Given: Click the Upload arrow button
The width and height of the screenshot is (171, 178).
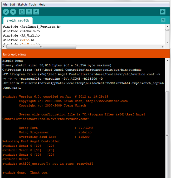Looking at the screenshot, I should (x=13, y=12).
